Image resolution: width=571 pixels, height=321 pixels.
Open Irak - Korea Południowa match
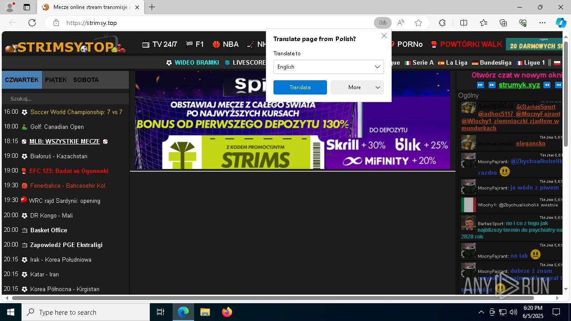click(61, 259)
